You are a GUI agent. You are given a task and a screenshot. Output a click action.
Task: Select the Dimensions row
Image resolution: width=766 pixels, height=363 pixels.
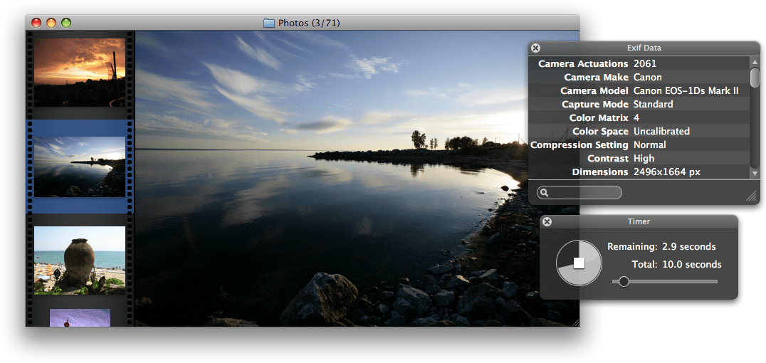point(639,172)
